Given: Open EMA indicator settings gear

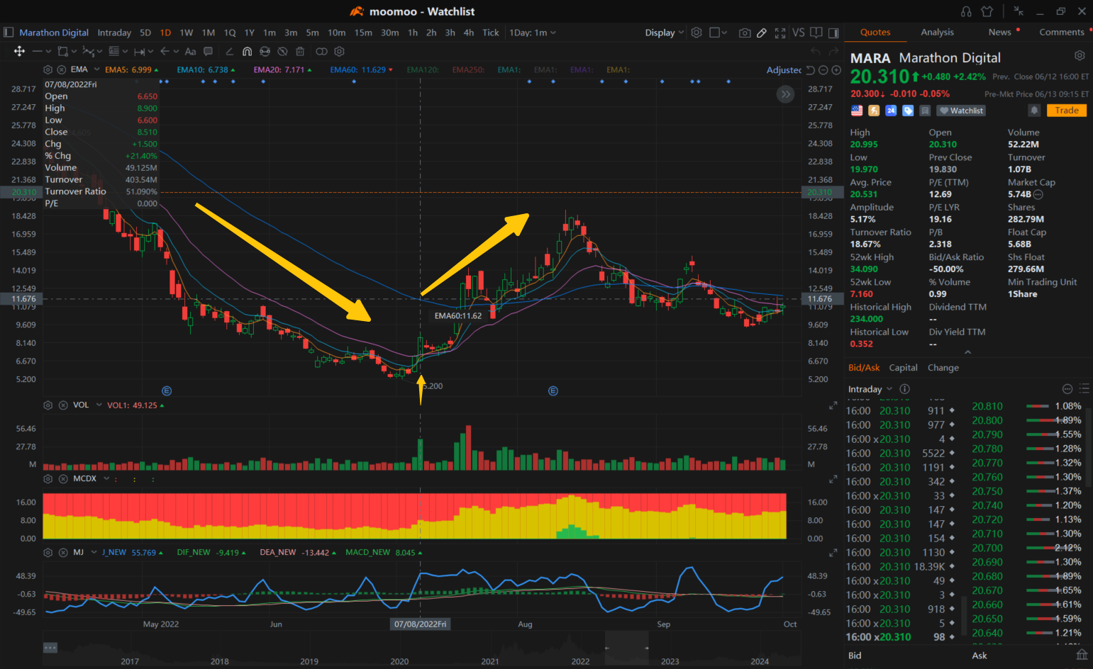Looking at the screenshot, I should point(48,69).
